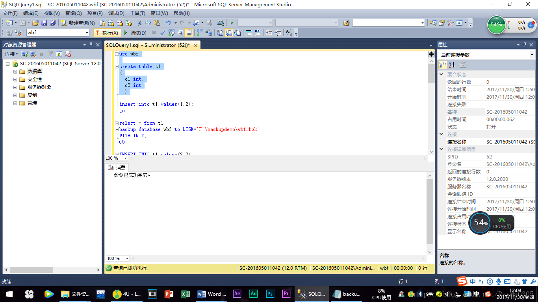538x302 pixels.
Task: Expand the 安全性 tree node
Action: click(15, 79)
